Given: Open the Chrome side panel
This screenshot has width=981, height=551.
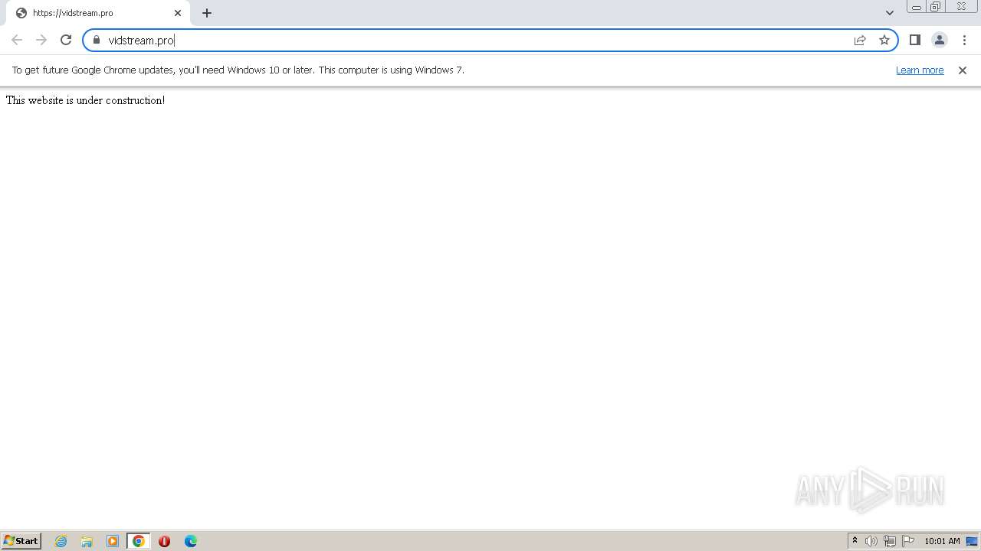Looking at the screenshot, I should point(914,40).
